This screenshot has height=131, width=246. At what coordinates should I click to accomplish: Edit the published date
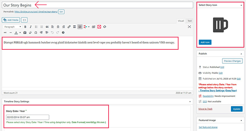click(x=239, y=79)
